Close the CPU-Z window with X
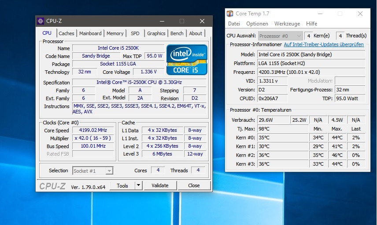377x225 pixels. tap(202, 21)
